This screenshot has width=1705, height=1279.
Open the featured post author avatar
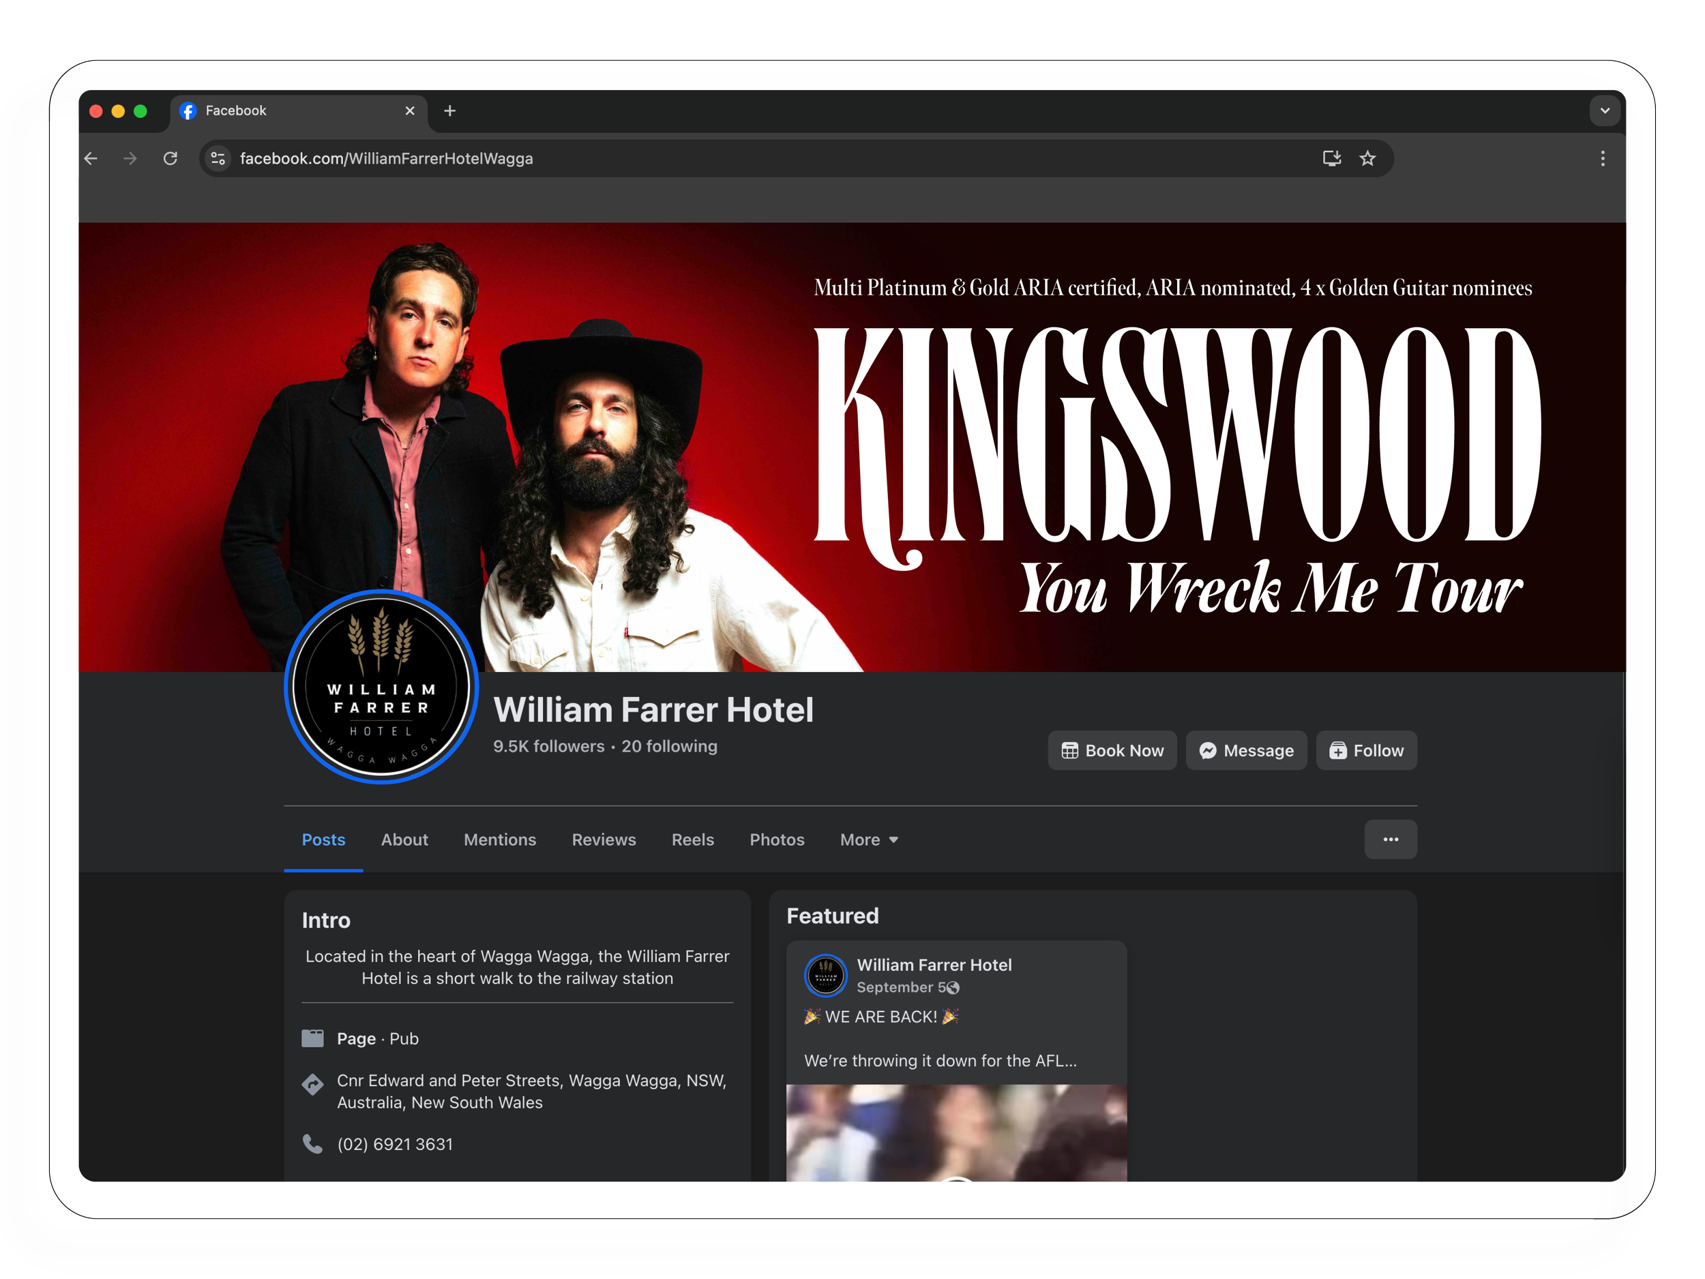(x=825, y=975)
